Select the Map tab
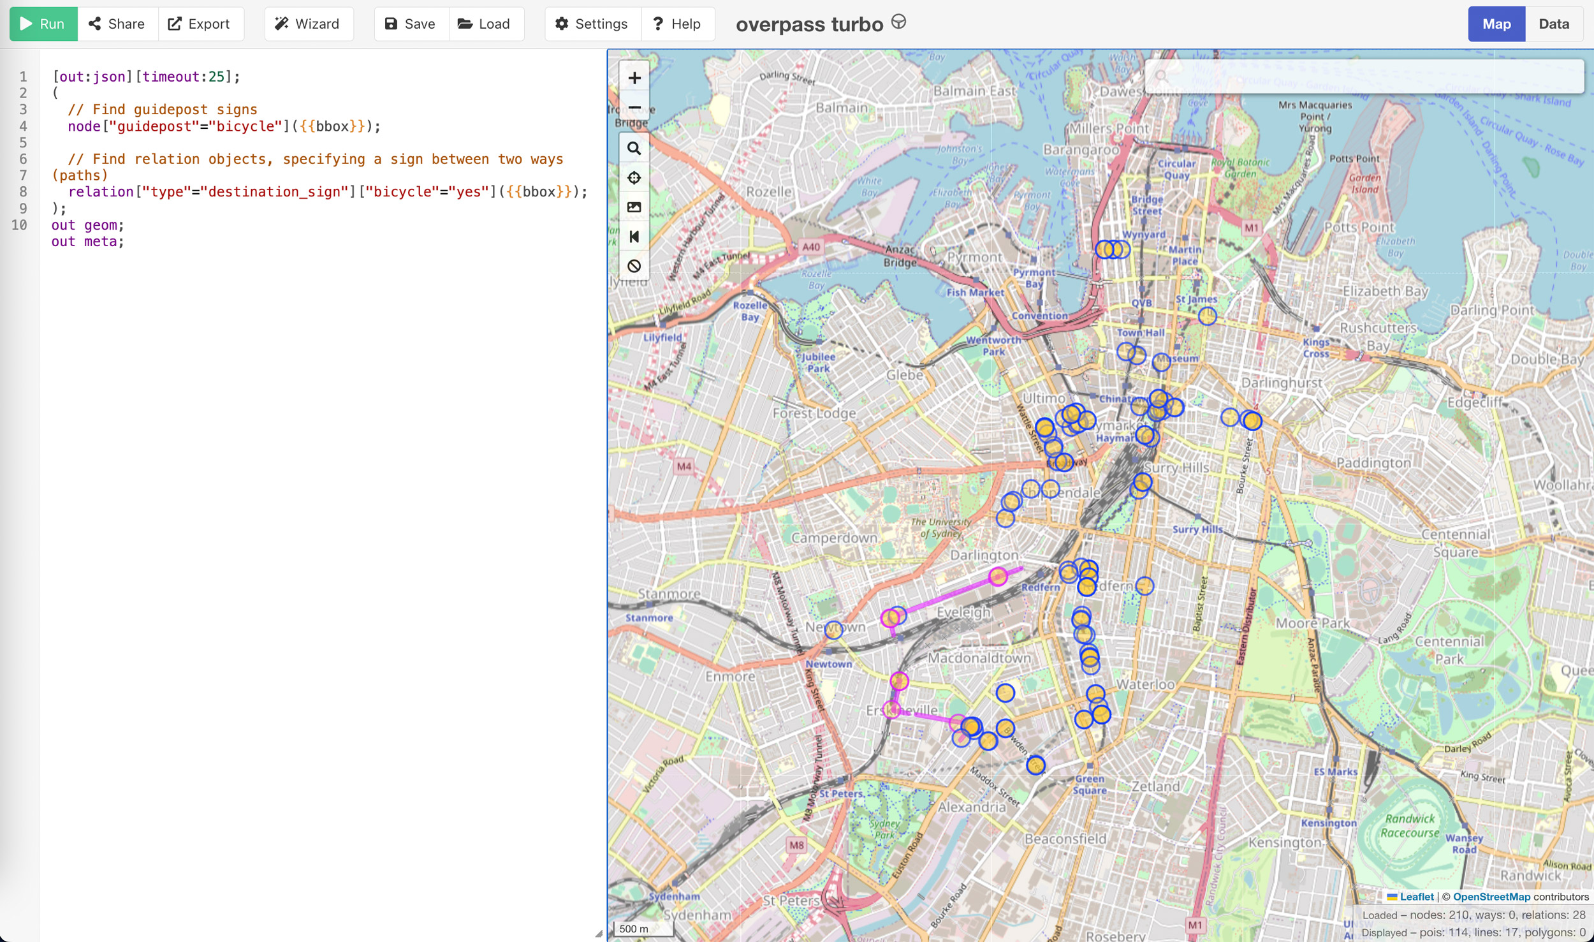 pos(1496,24)
